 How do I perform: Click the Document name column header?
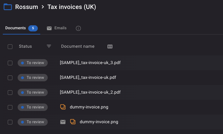78,46
